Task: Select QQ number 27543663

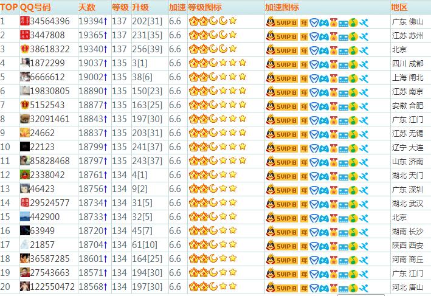Action: (x=50, y=273)
